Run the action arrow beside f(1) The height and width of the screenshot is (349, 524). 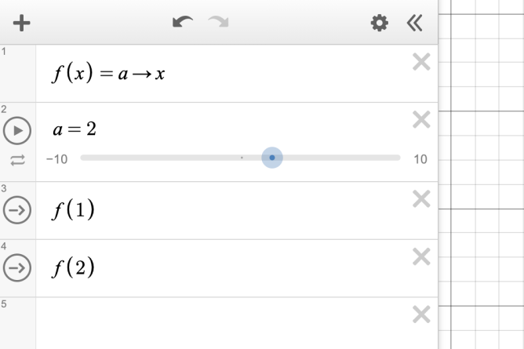click(17, 210)
